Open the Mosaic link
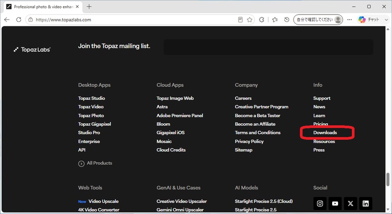The height and width of the screenshot is (214, 392). coord(164,141)
